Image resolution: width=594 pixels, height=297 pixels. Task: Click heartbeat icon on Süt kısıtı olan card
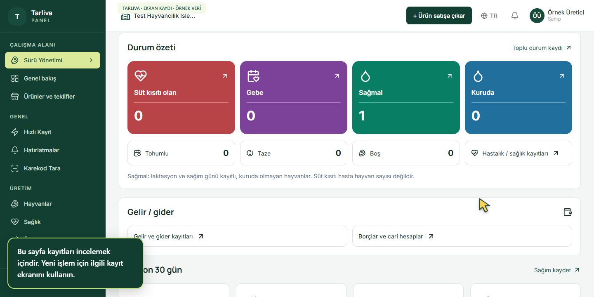(141, 76)
